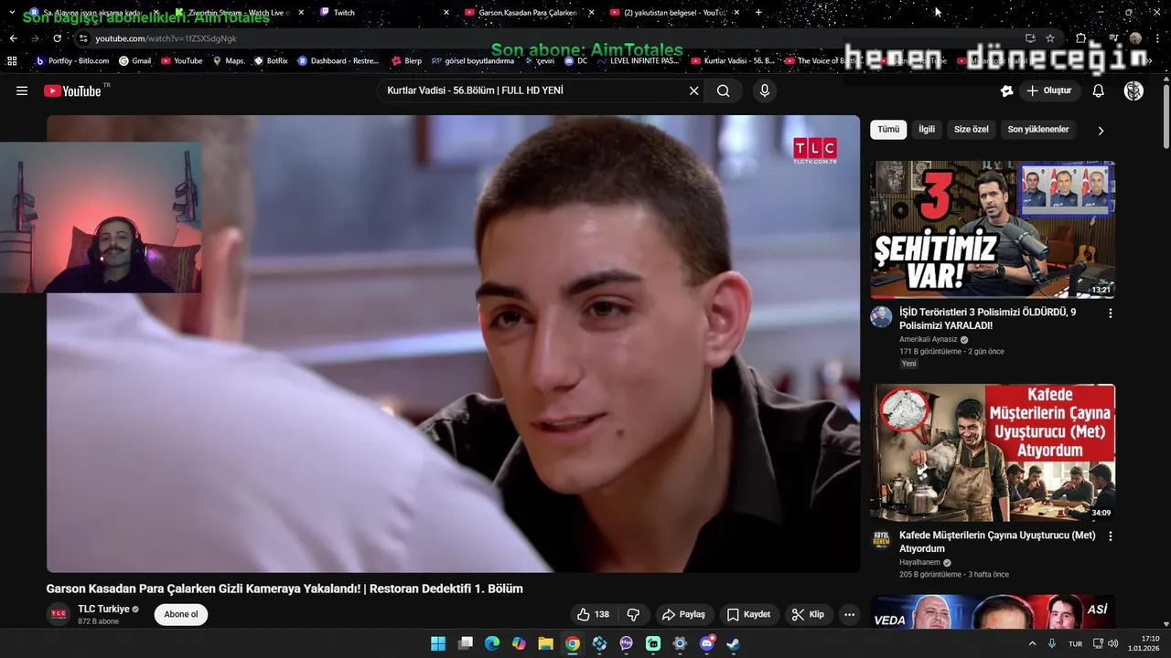
Task: Open the Kurtlar Vadisi - 56. B... bookmark
Action: point(733,61)
